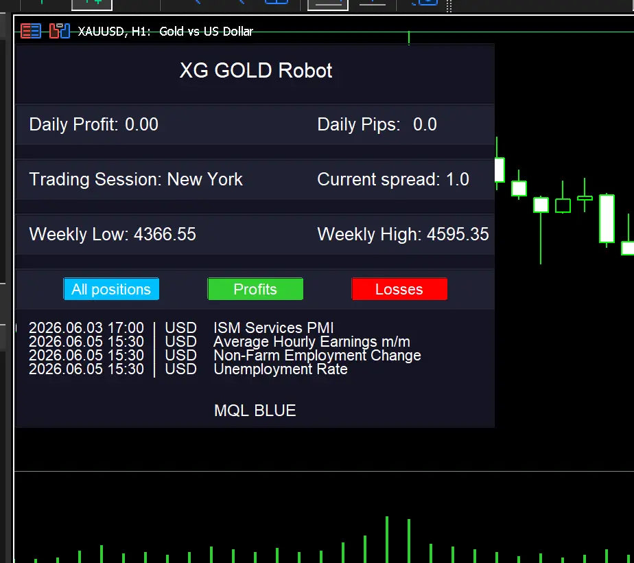
Task: Select the Non-Farm Employment Change news row
Action: (x=225, y=356)
